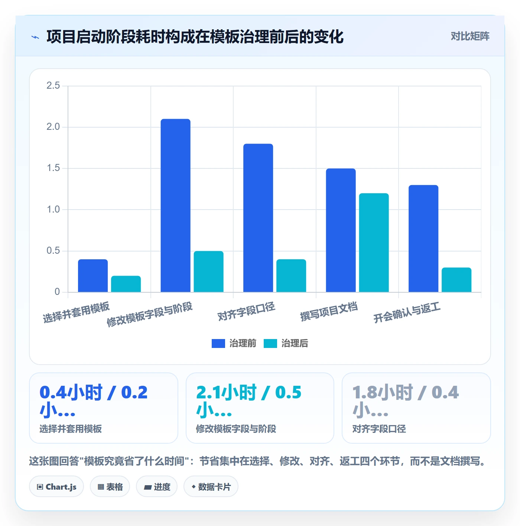The width and height of the screenshot is (520, 526).
Task: Click the 治理后 bar for 撰写项目文档
Action: pos(374,243)
